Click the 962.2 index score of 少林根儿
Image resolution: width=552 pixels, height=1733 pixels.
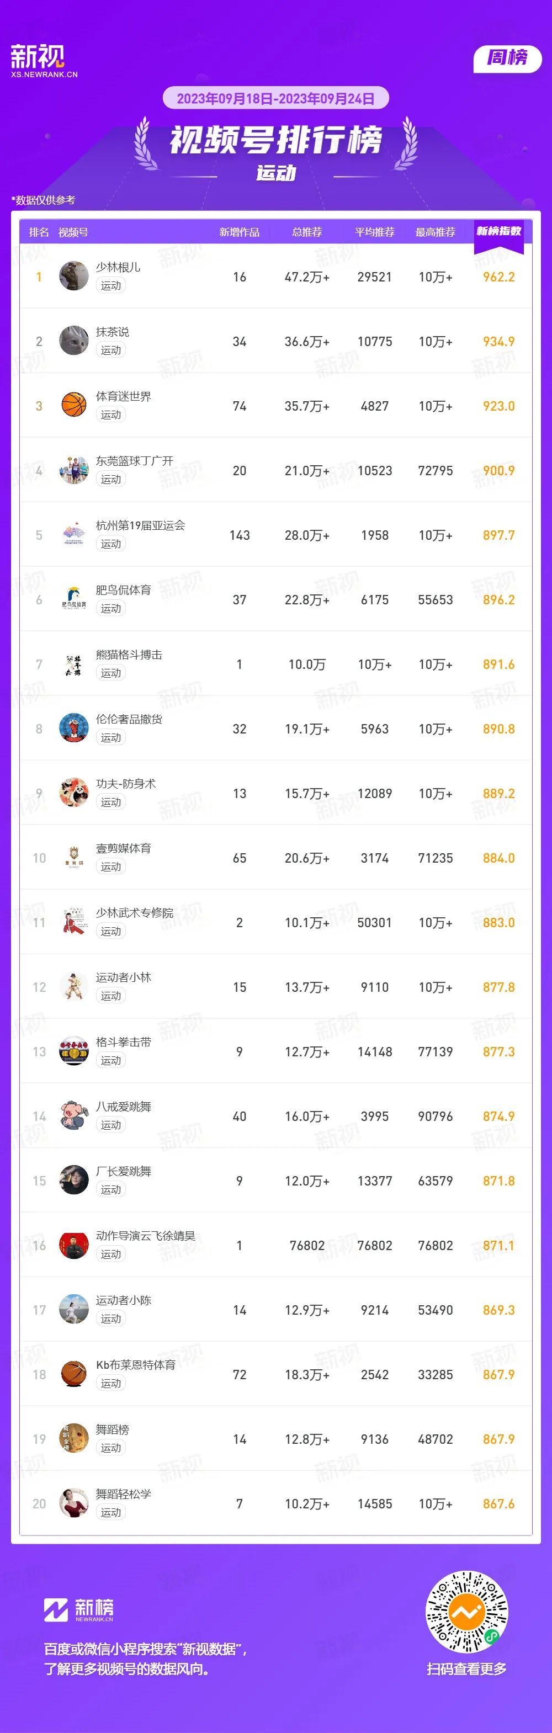(499, 277)
